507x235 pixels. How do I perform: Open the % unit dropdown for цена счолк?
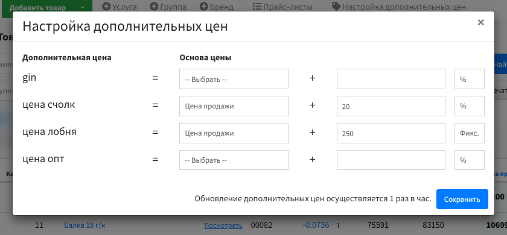pyautogui.click(x=470, y=106)
